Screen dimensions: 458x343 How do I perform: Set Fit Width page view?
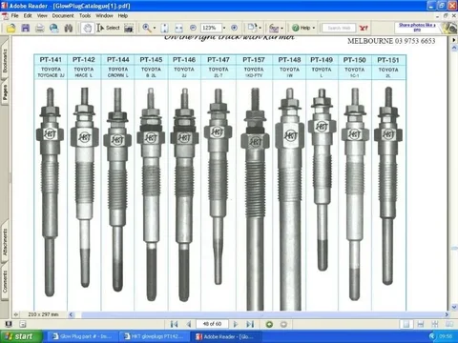[178, 29]
